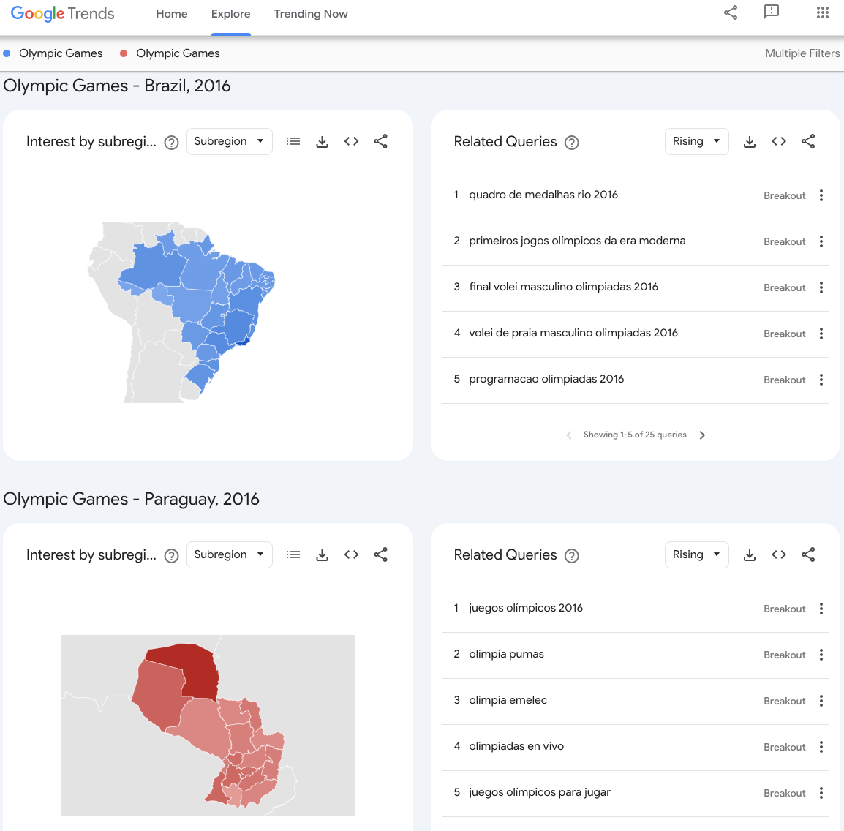Switch Paraguay subregion to list view
Screen dimensions: 844x831
[293, 555]
